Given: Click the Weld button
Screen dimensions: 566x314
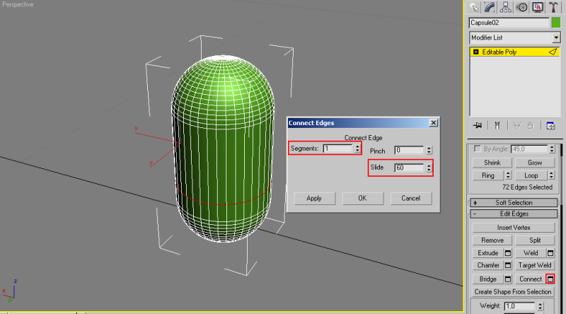Looking at the screenshot, I should click(x=531, y=253).
